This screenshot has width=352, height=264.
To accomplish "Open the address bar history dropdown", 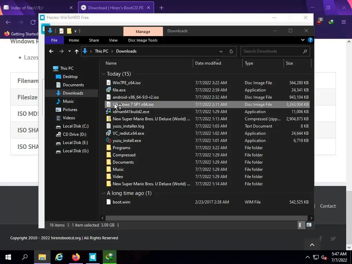I will pyautogui.click(x=221, y=52).
